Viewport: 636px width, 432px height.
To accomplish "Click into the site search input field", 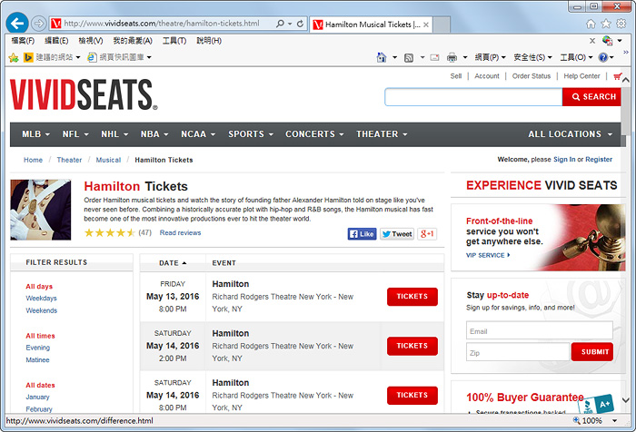I will (x=473, y=97).
